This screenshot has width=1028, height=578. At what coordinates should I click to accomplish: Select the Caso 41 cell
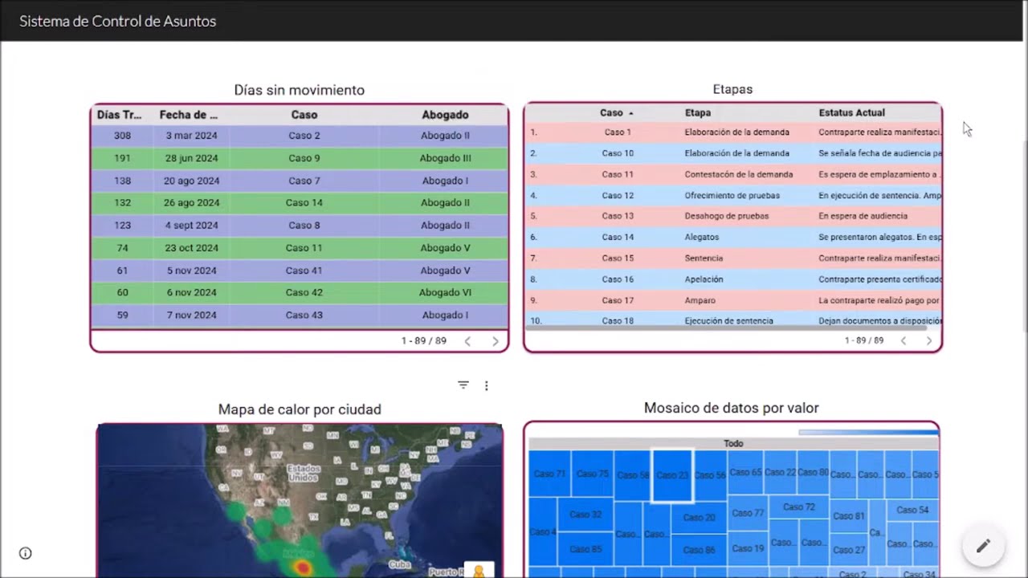[304, 271]
